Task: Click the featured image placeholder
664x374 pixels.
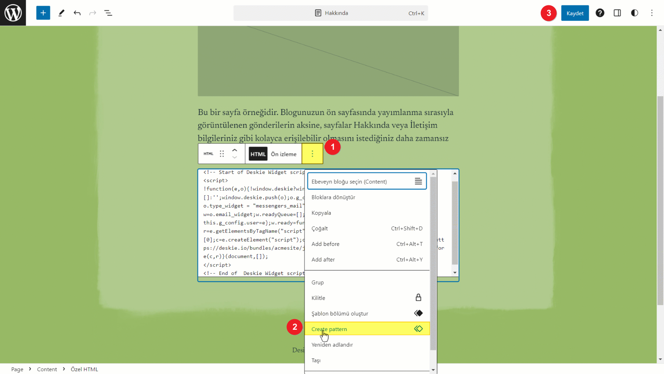Action: coord(328,61)
